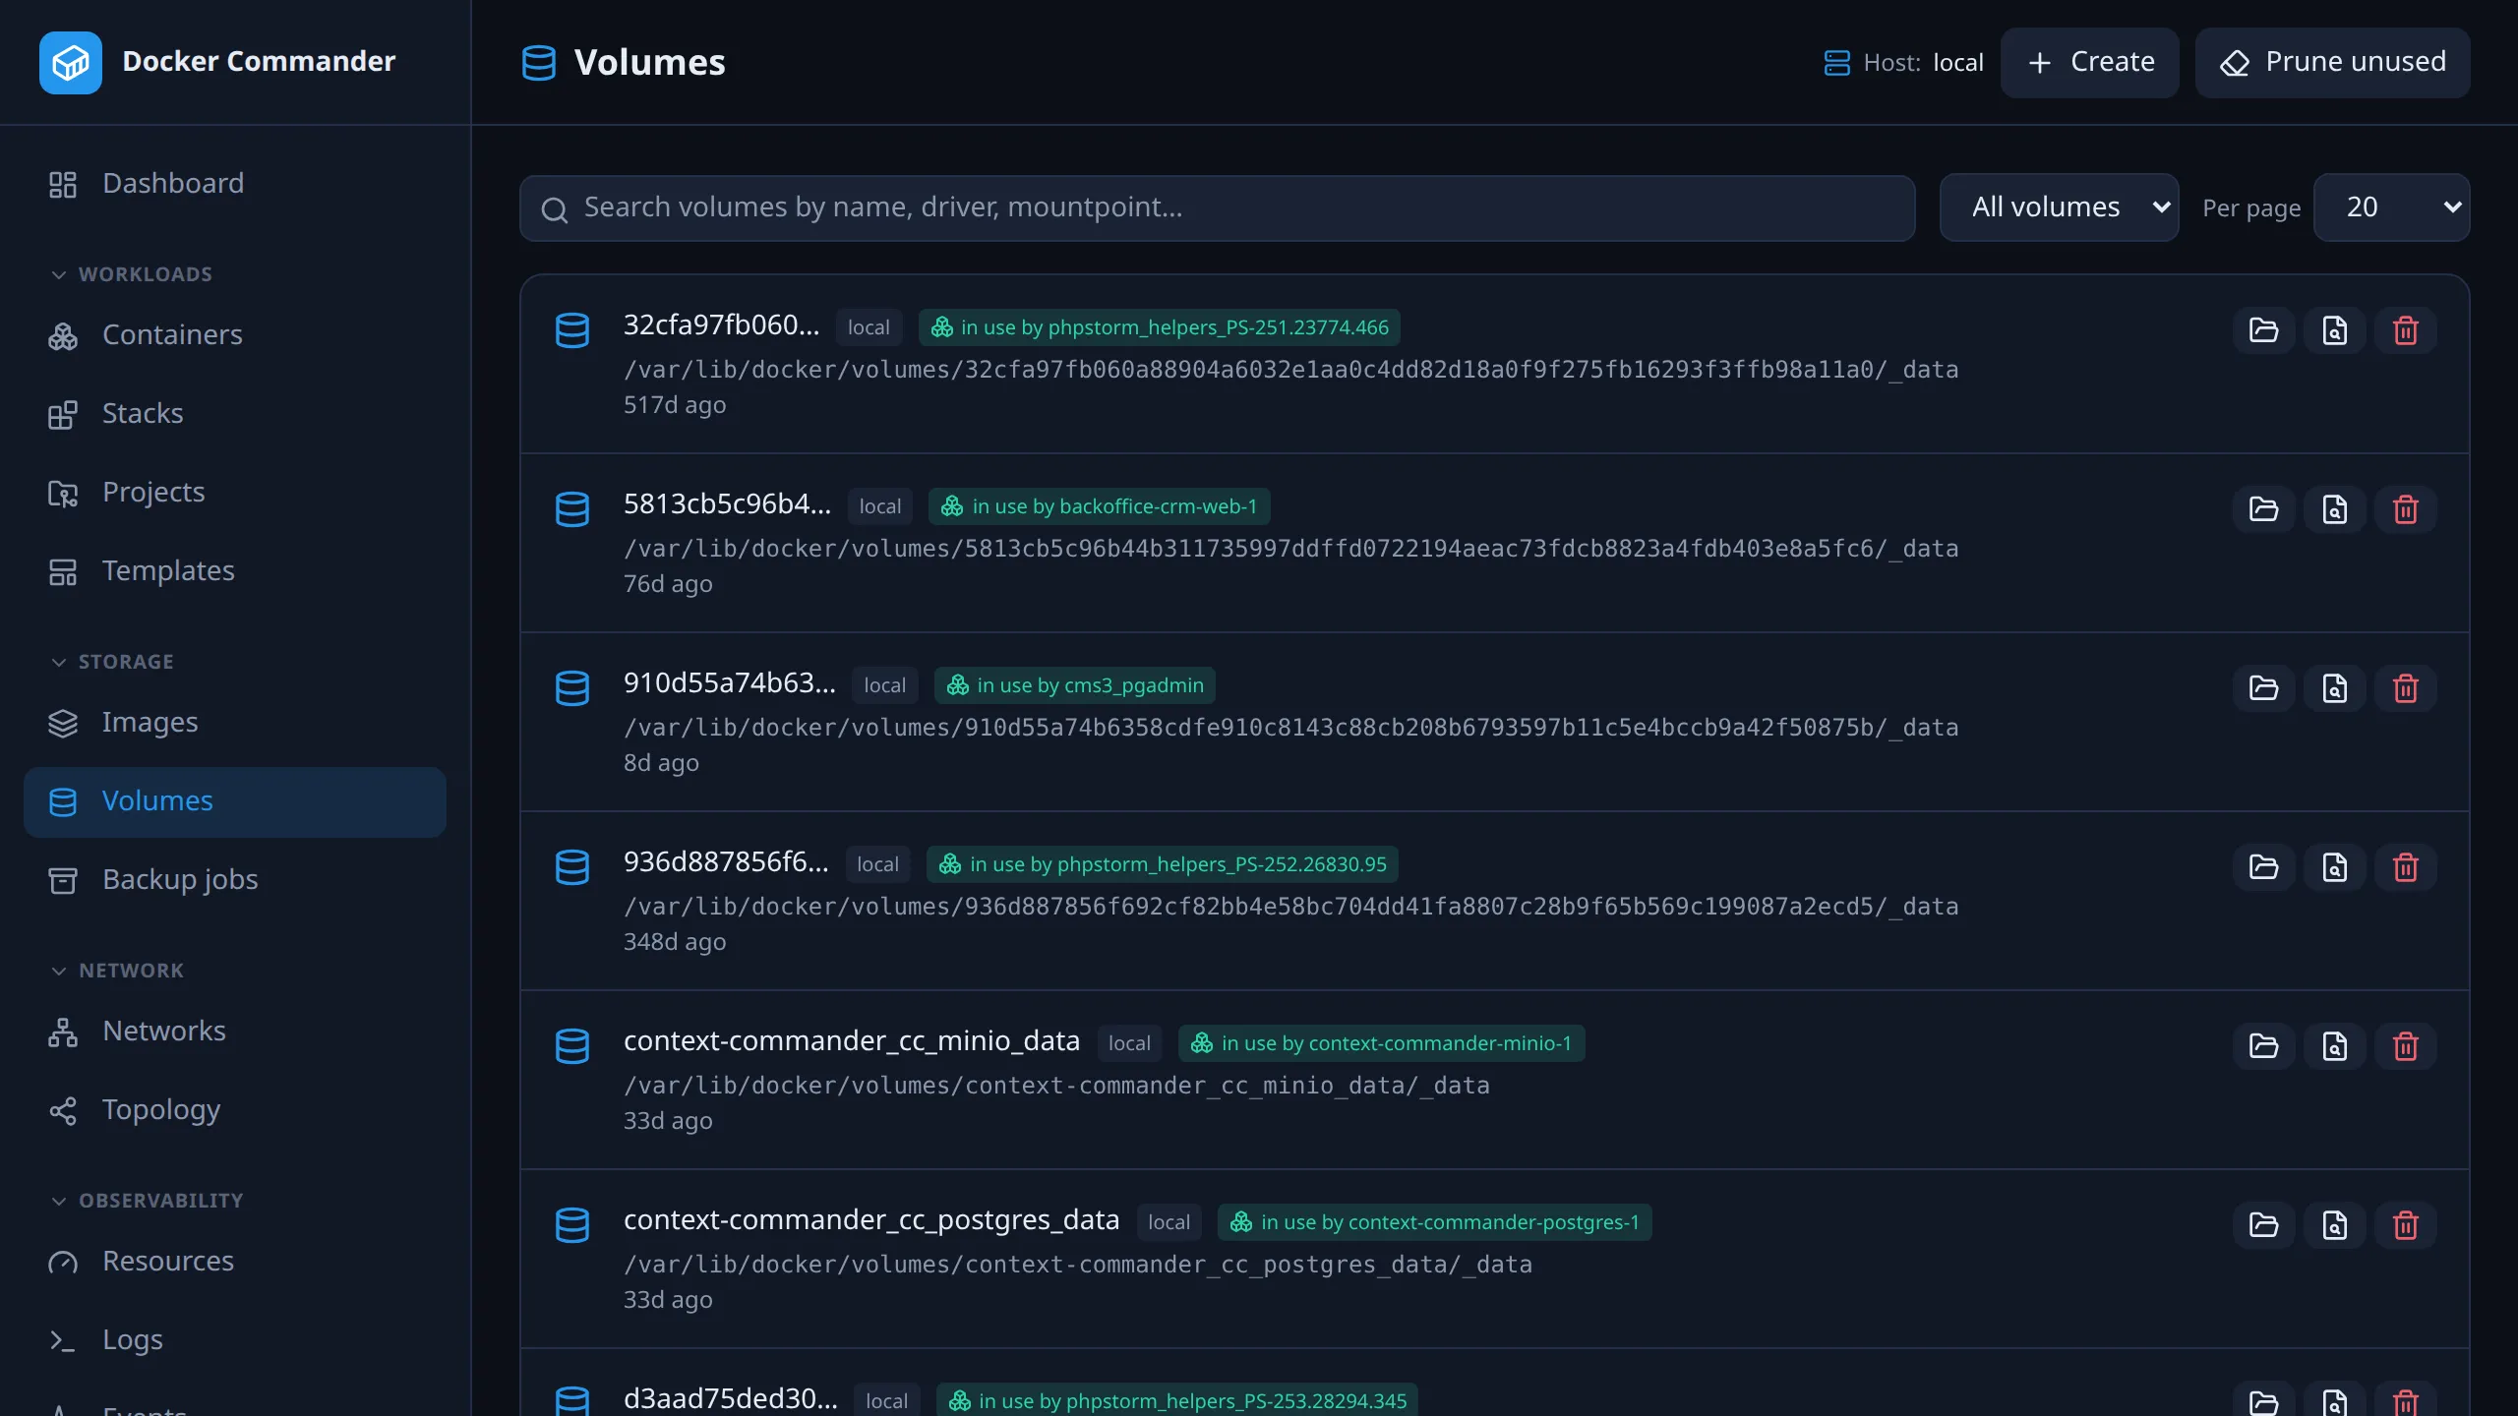2518x1416 pixels.
Task: Click the Host local selector
Action: pyautogui.click(x=1903, y=63)
